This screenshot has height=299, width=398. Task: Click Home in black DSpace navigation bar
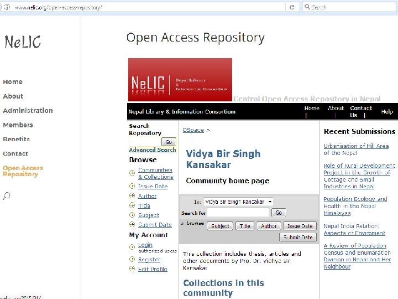click(x=312, y=108)
